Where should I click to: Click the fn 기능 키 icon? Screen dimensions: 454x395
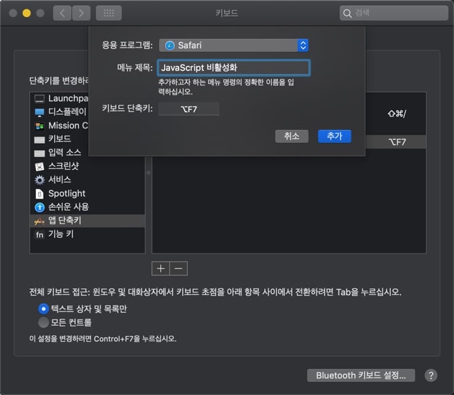coord(39,235)
